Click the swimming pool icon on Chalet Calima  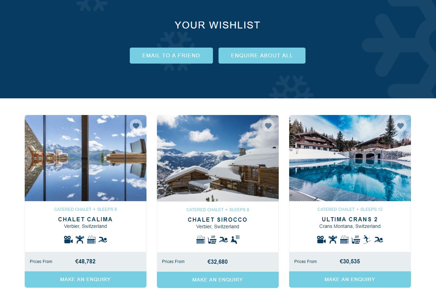click(x=103, y=240)
